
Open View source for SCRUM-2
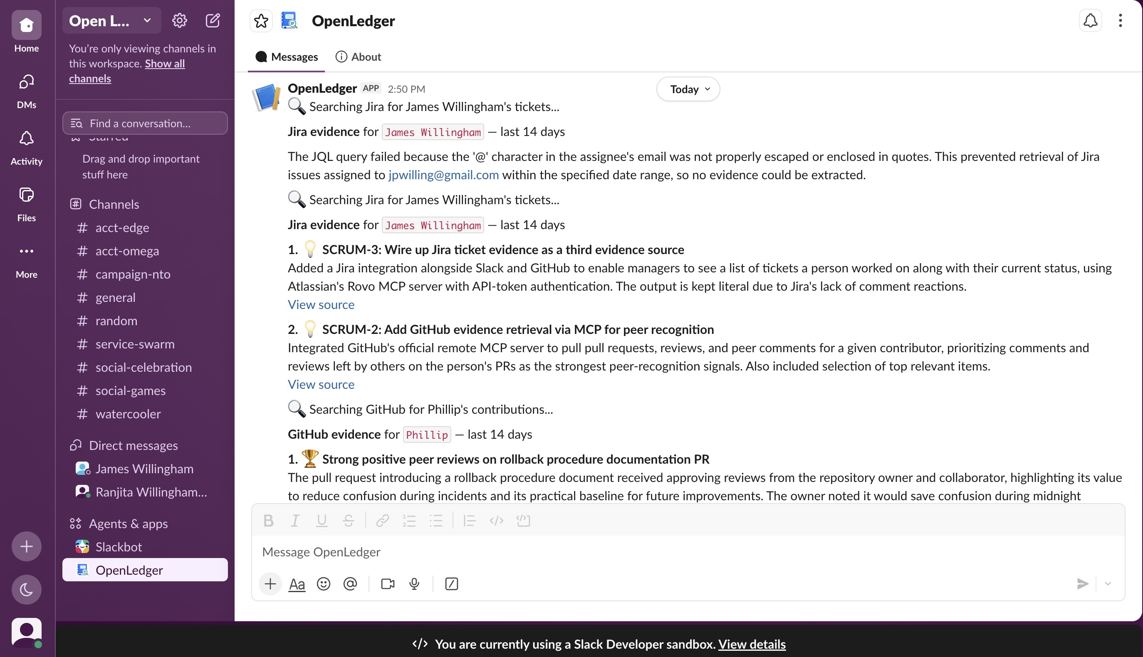pos(321,385)
